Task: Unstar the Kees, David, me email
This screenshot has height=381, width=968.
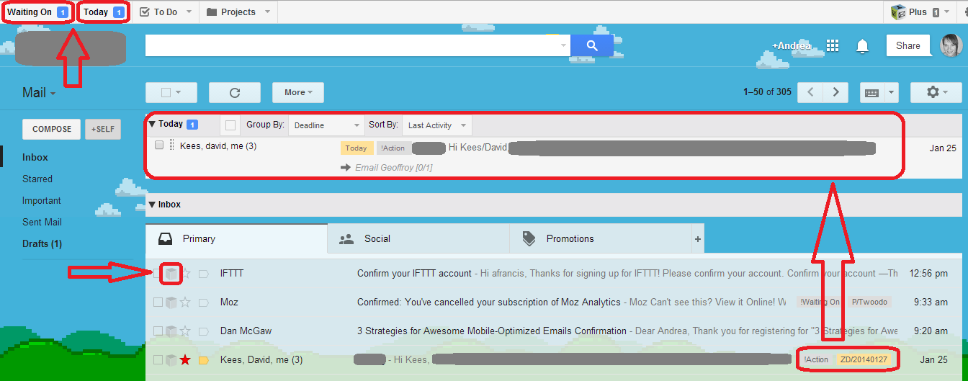Action: [186, 359]
